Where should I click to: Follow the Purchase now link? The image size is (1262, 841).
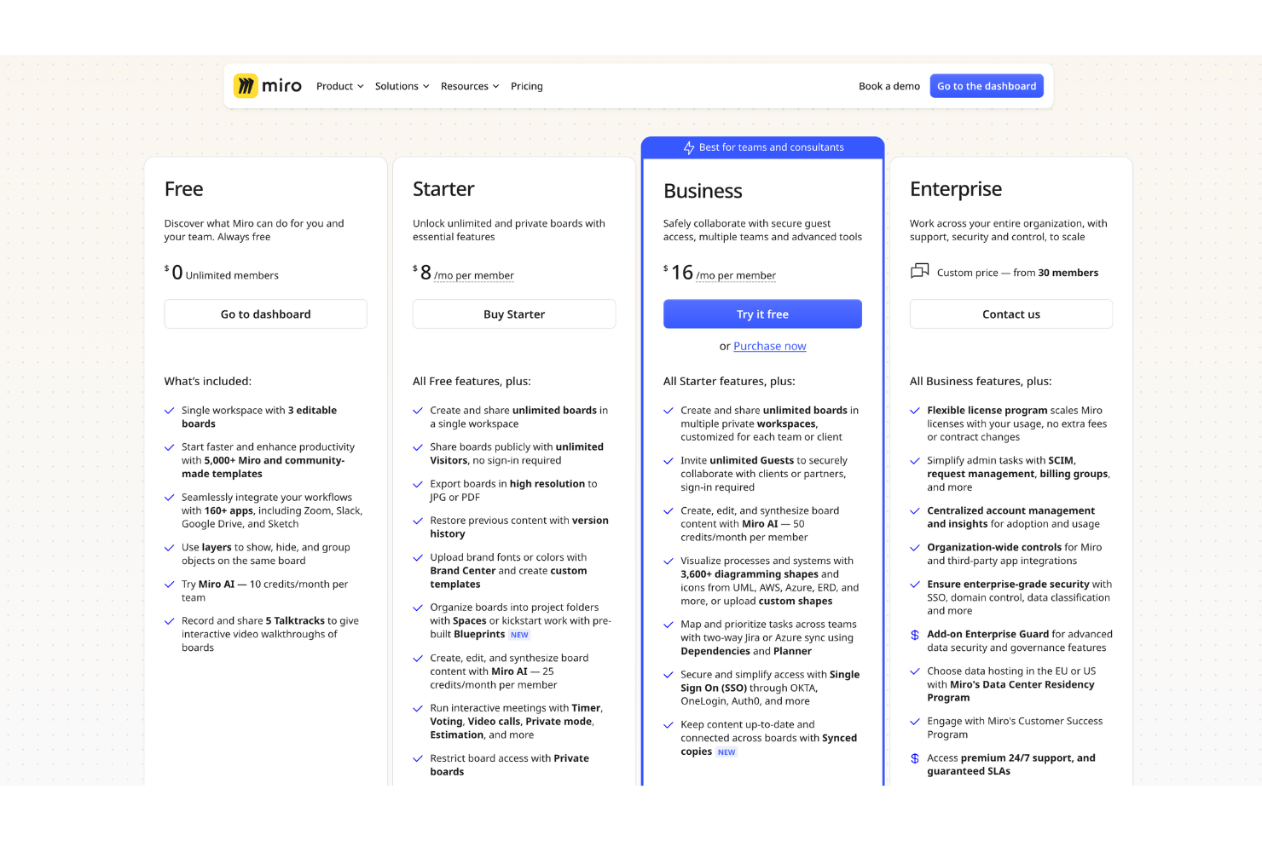pos(769,346)
